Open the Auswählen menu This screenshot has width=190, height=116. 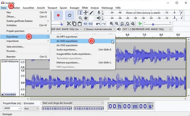point(28,8)
